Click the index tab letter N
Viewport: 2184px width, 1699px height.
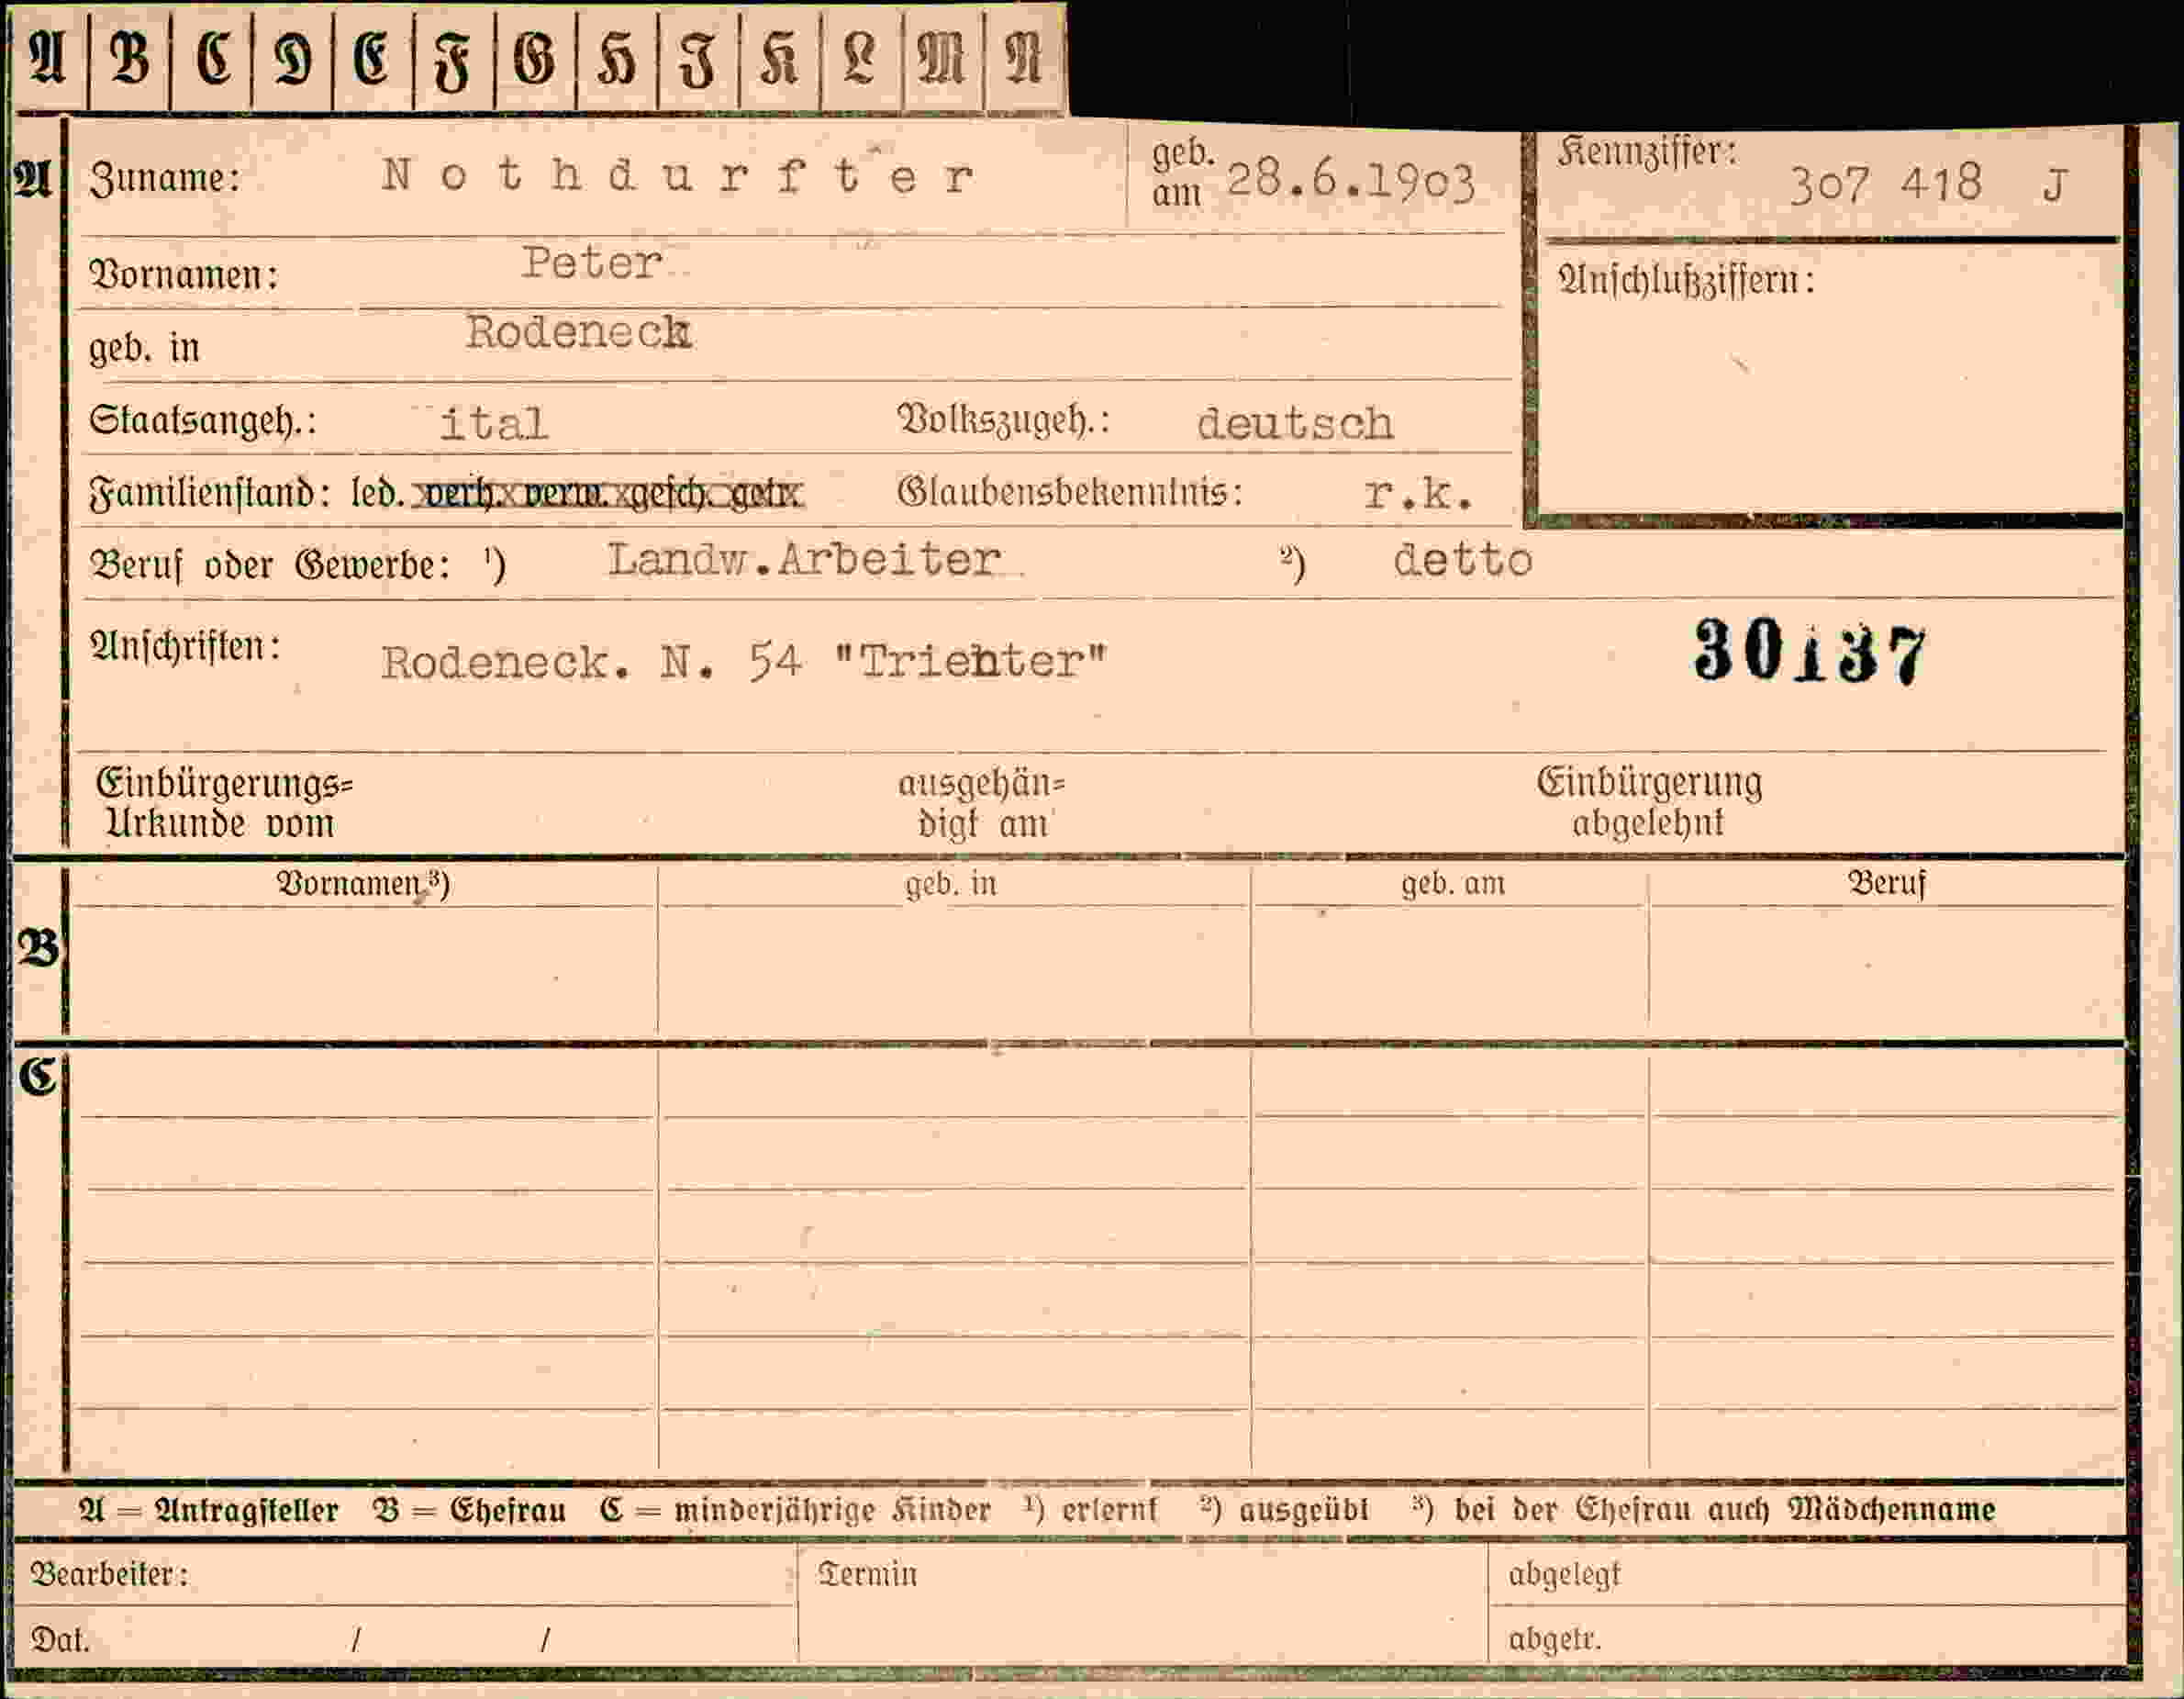1022,58
